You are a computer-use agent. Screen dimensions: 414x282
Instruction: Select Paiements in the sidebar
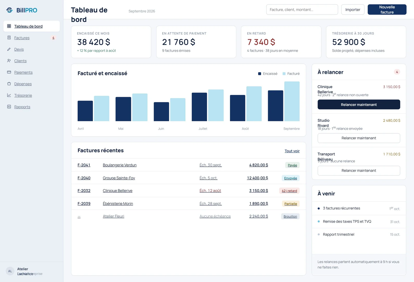click(32, 72)
